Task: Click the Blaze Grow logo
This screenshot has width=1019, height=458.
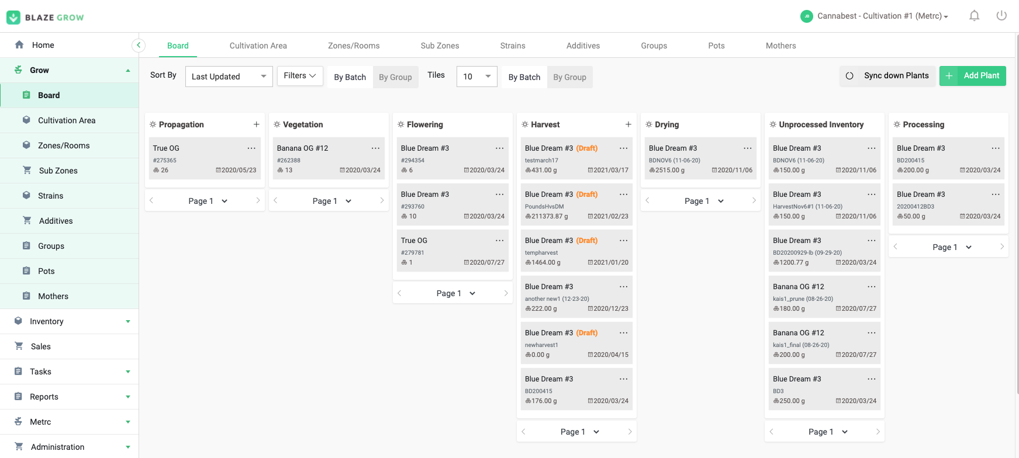Action: 46,17
